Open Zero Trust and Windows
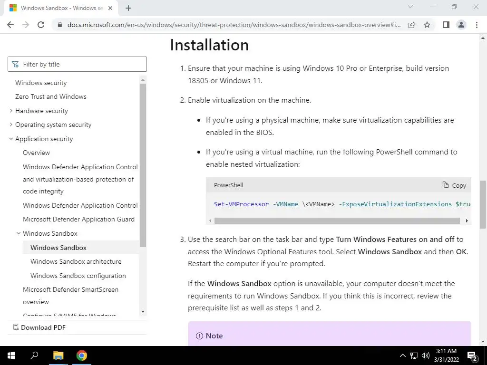This screenshot has height=365, width=487. pos(50,96)
